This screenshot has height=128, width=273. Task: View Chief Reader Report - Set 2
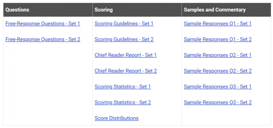pos(126,71)
